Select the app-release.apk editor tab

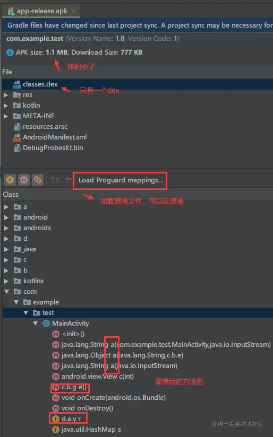(x=41, y=11)
